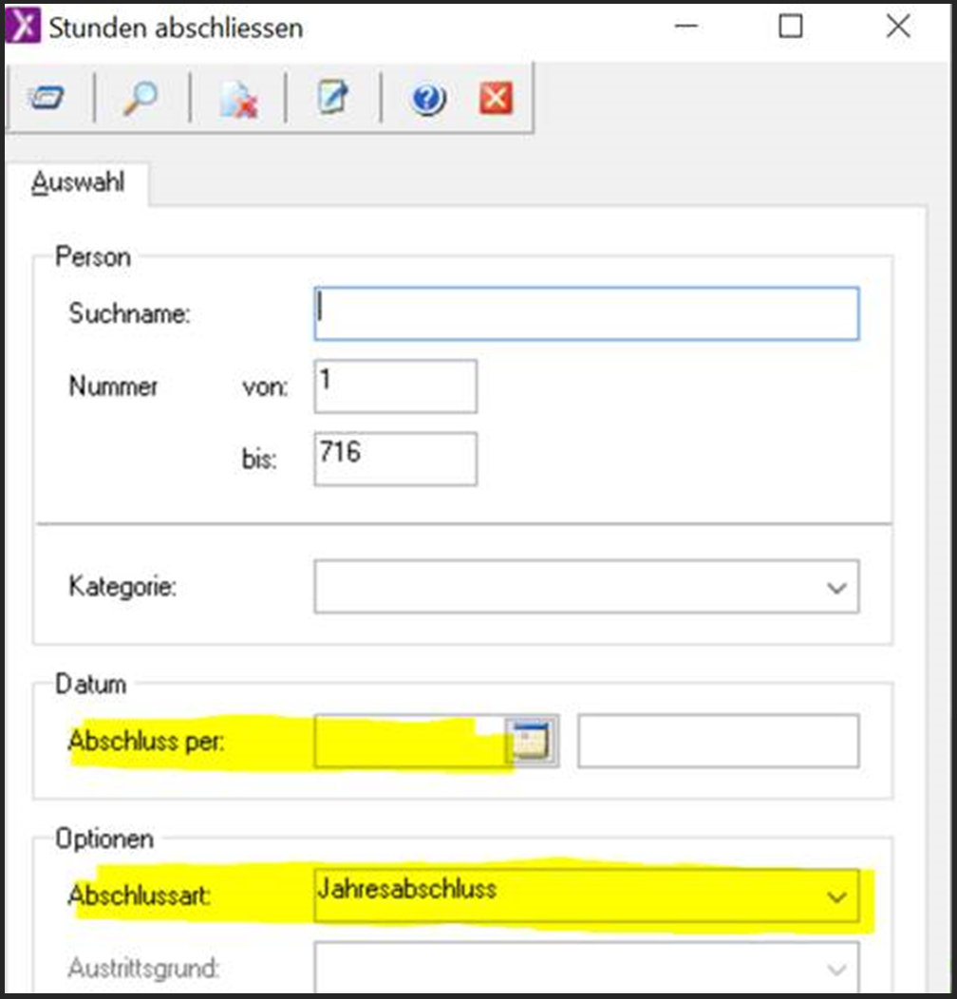Open help via blue question mark icon
The width and height of the screenshot is (957, 999).
[x=428, y=98]
